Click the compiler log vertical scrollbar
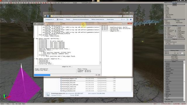Screen dimensions: 187x105 100,45
